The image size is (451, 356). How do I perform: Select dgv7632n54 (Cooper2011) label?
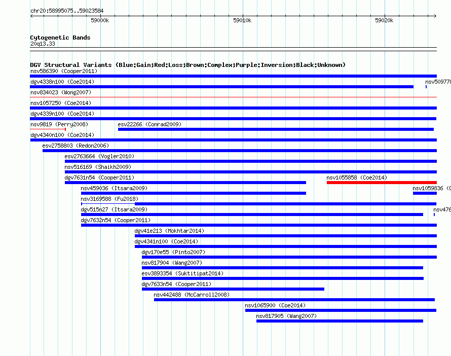pyautogui.click(x=116, y=220)
